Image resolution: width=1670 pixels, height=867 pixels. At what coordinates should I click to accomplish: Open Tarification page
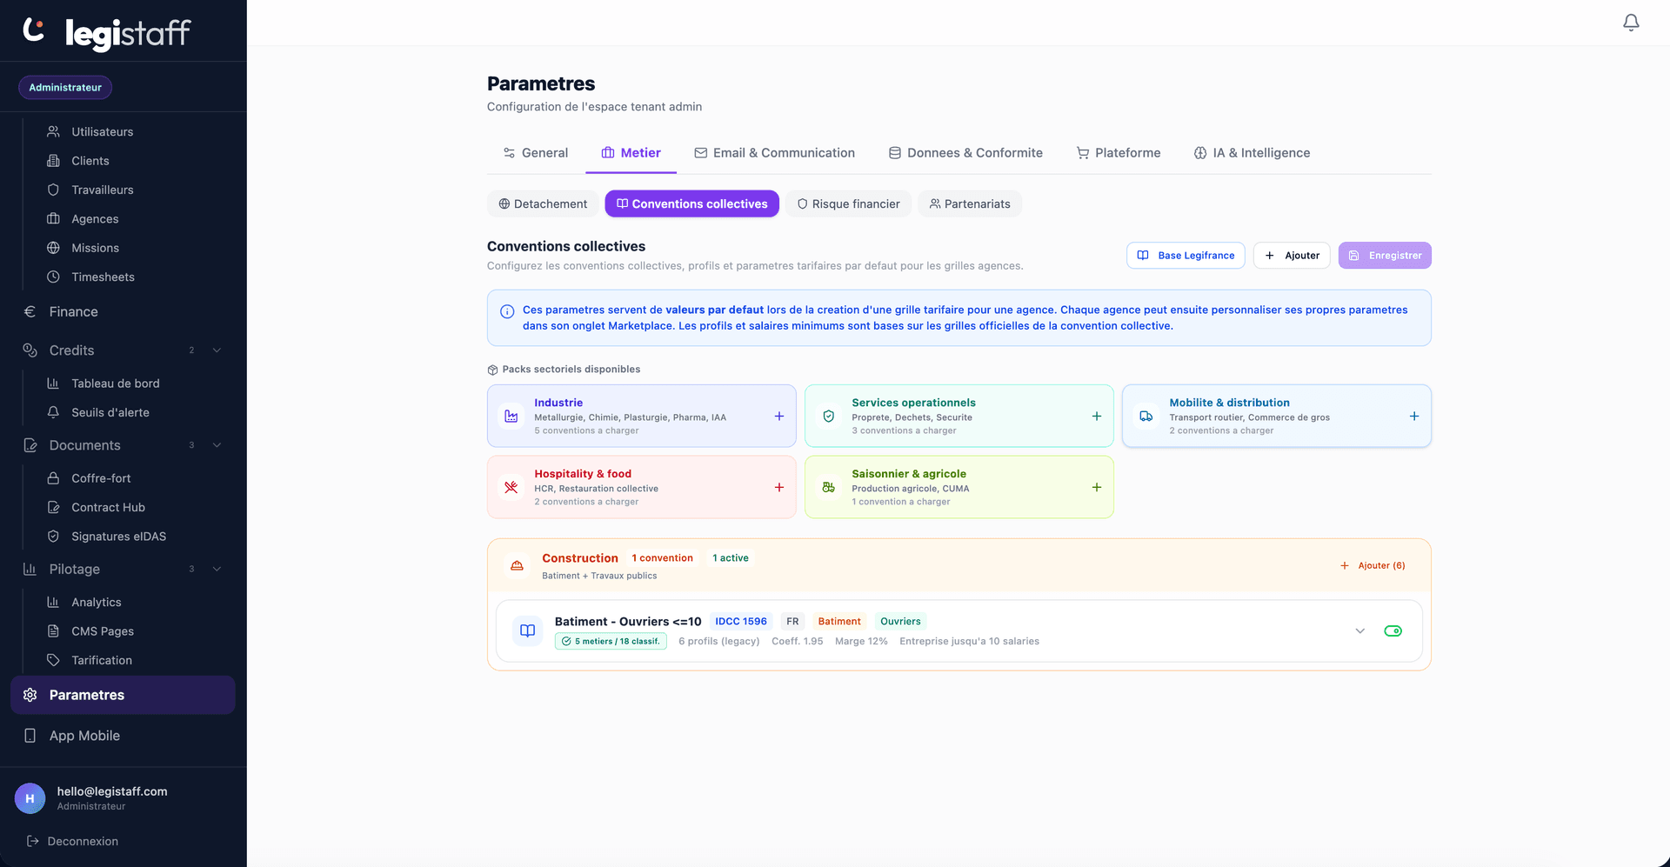point(101,660)
